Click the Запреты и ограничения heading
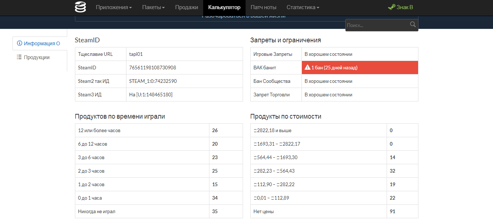This screenshot has width=493, height=223. pyautogui.click(x=286, y=40)
